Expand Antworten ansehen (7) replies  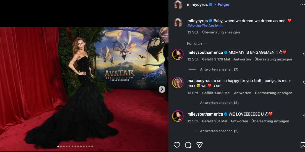[x=219, y=69]
